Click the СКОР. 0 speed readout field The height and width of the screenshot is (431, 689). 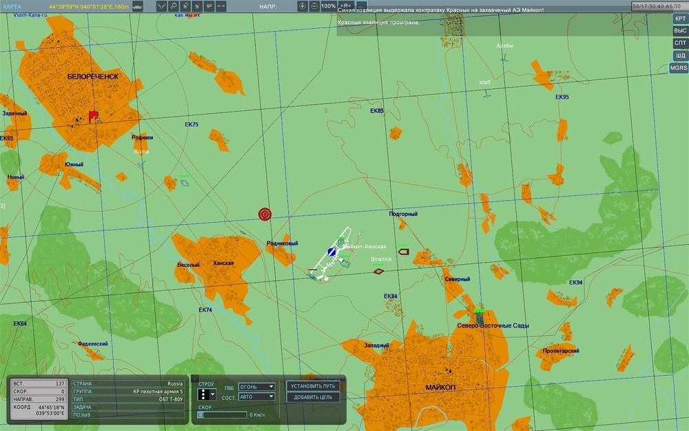[x=39, y=392]
